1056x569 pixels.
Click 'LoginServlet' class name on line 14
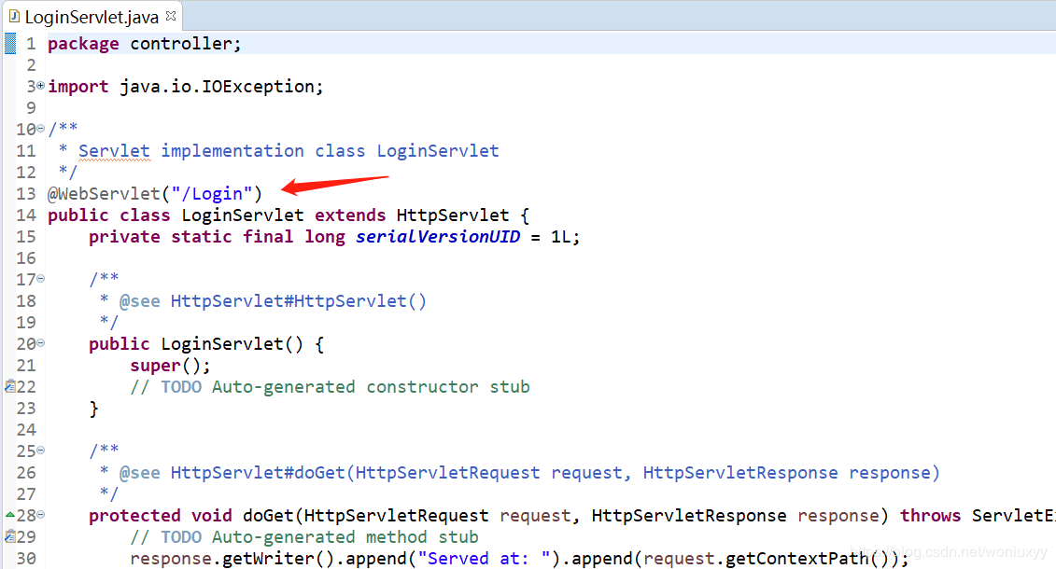point(243,215)
